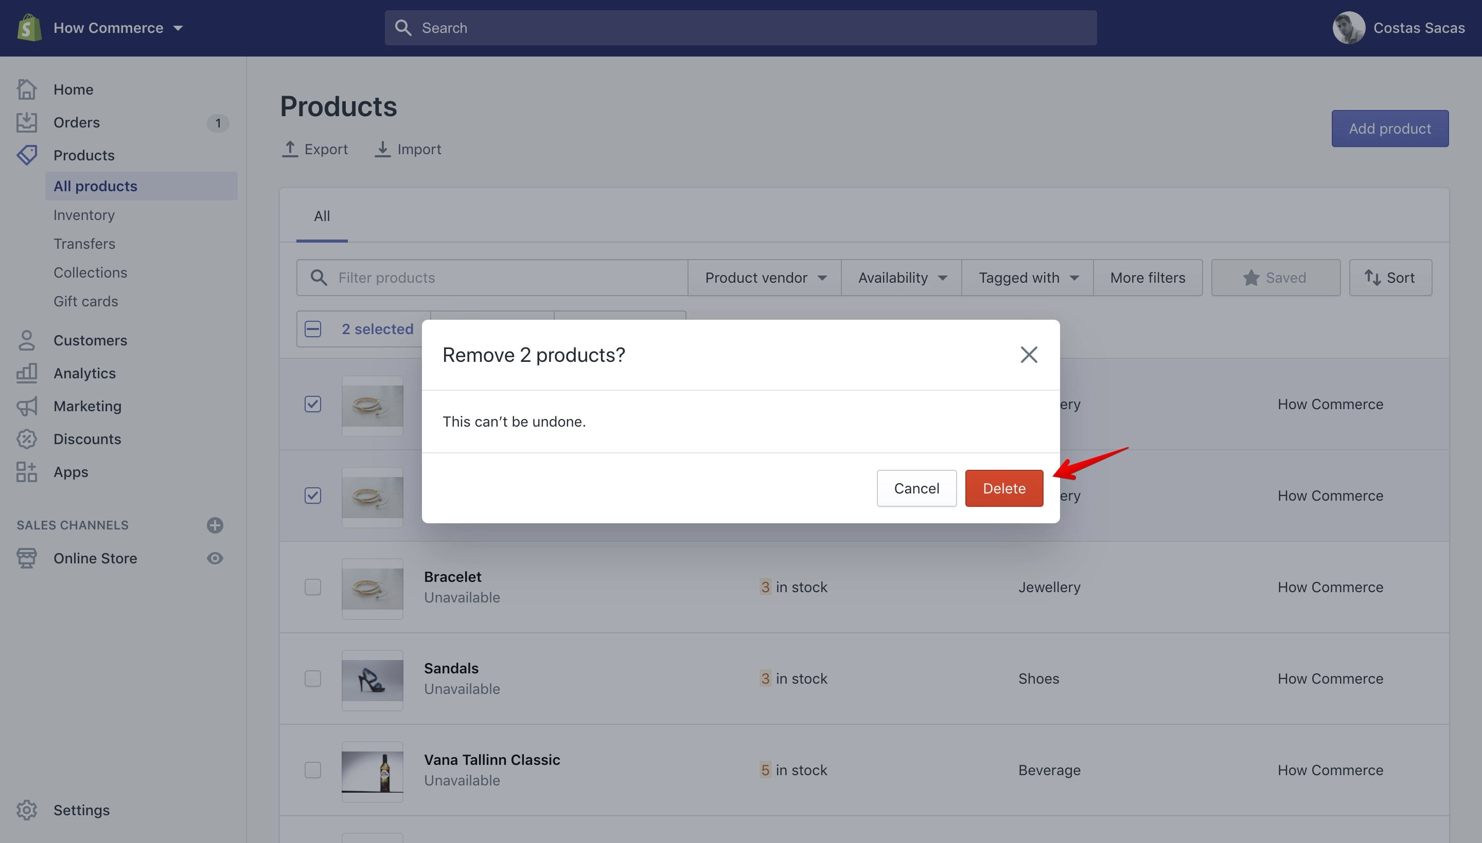Image resolution: width=1482 pixels, height=843 pixels.
Task: Click the Customers person icon
Action: click(27, 340)
